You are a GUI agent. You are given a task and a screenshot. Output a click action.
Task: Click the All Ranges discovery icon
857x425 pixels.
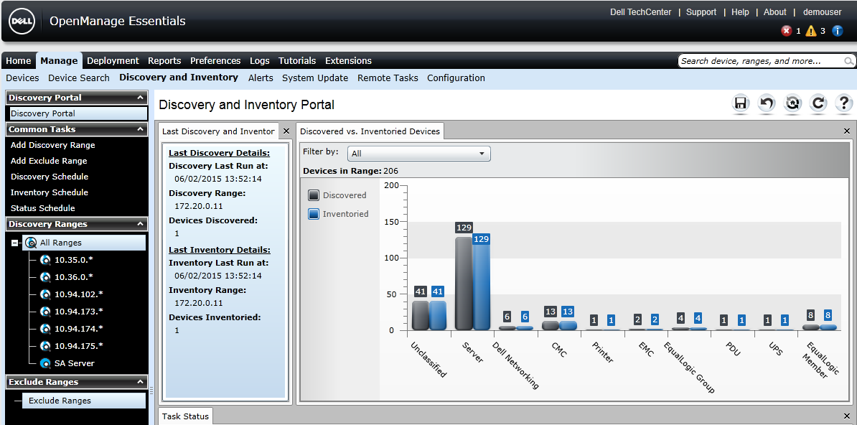pos(31,243)
